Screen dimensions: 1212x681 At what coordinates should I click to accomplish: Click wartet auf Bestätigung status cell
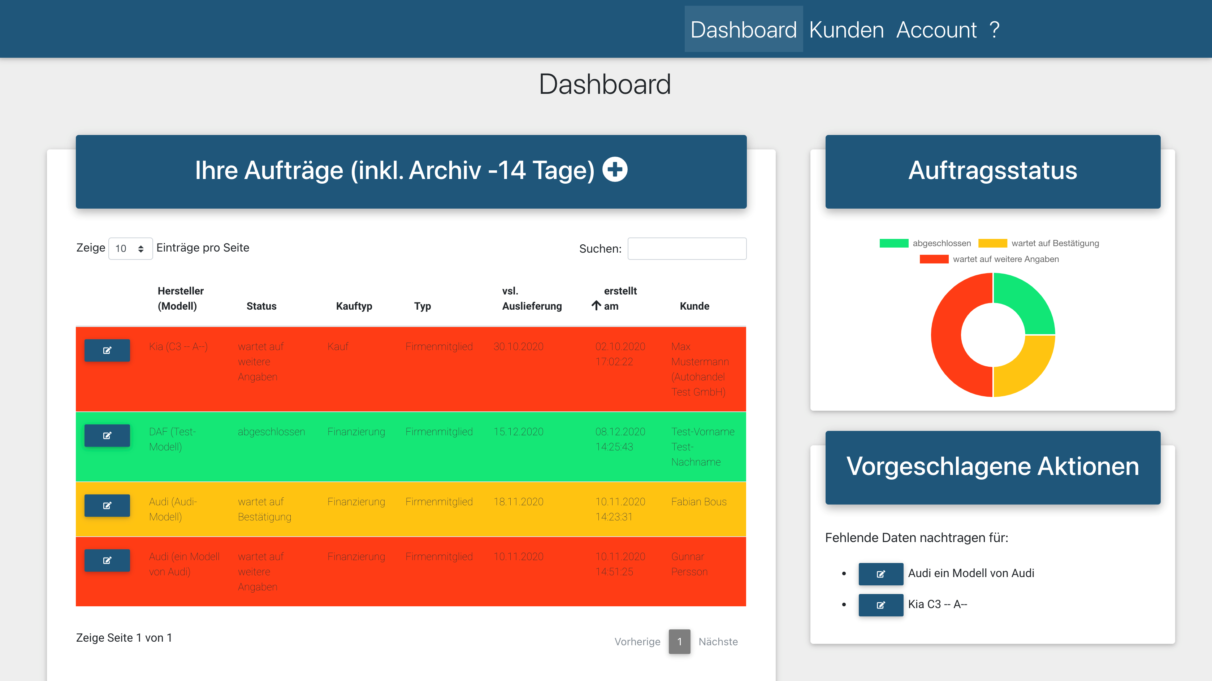[x=264, y=509]
